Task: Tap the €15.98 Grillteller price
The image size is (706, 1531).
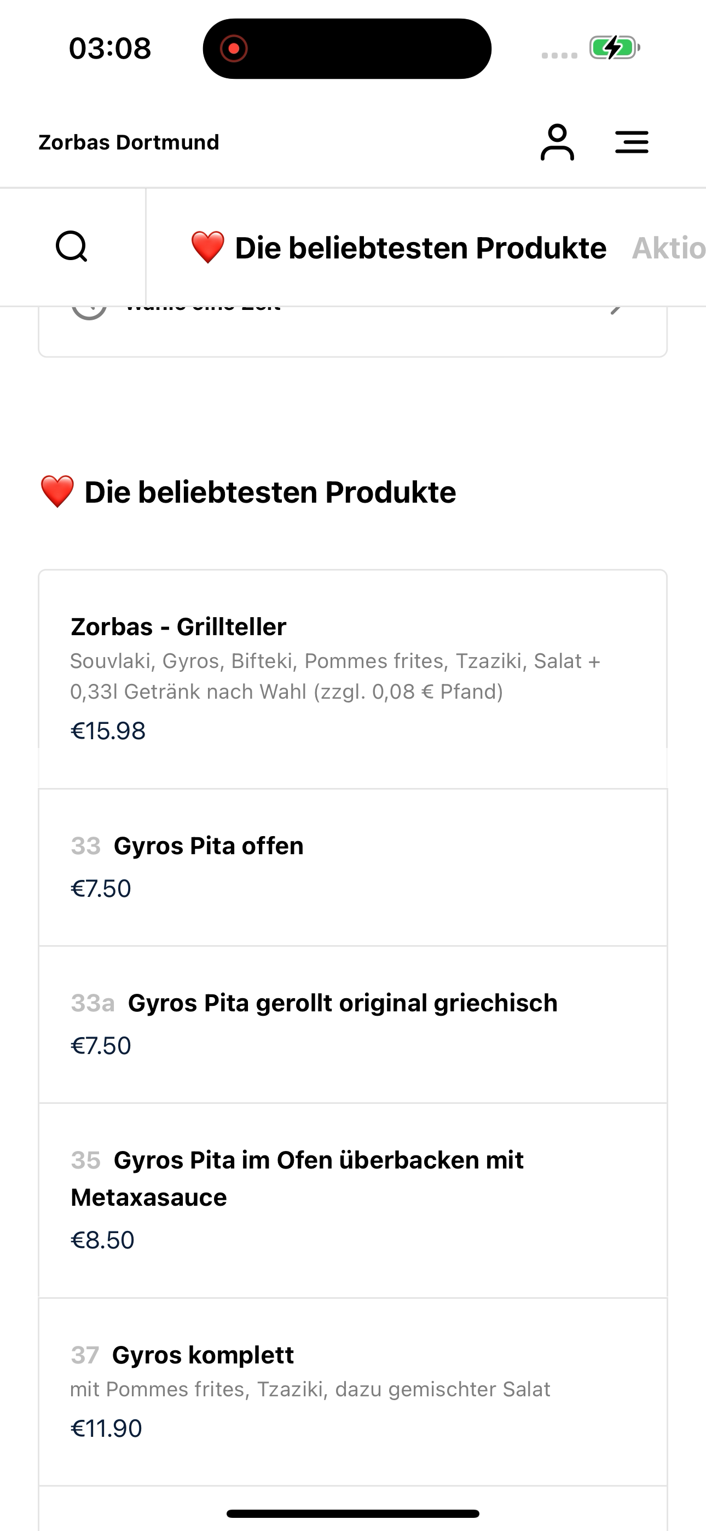Action: (x=108, y=730)
